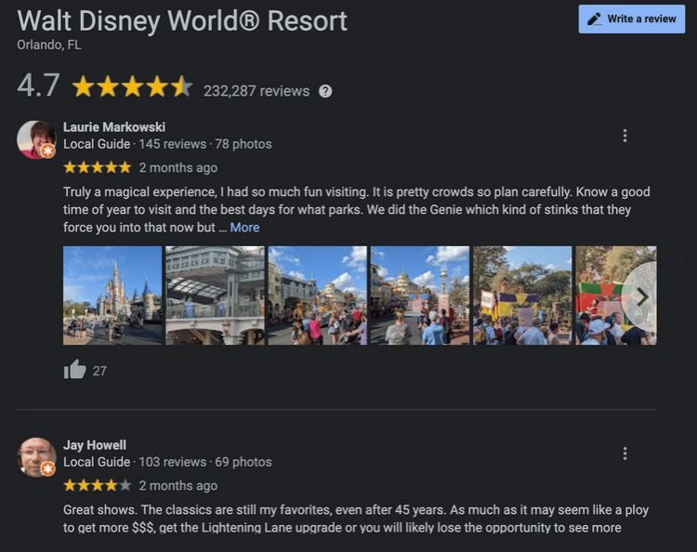The width and height of the screenshot is (697, 552).
Task: Click the 4.7 overall star rating
Action: pyautogui.click(x=132, y=86)
